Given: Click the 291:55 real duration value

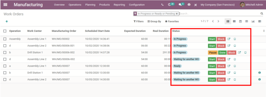Looking at the screenshot, I should pyautogui.click(x=167, y=52).
